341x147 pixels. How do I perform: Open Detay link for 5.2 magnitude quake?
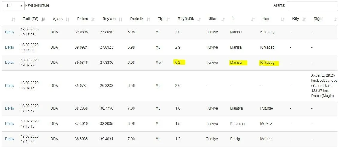point(10,63)
